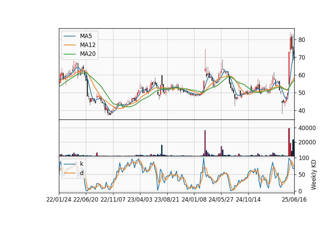Click the 24/10/14 date axis label
The width and height of the screenshot is (327, 235).
pyautogui.click(x=248, y=200)
